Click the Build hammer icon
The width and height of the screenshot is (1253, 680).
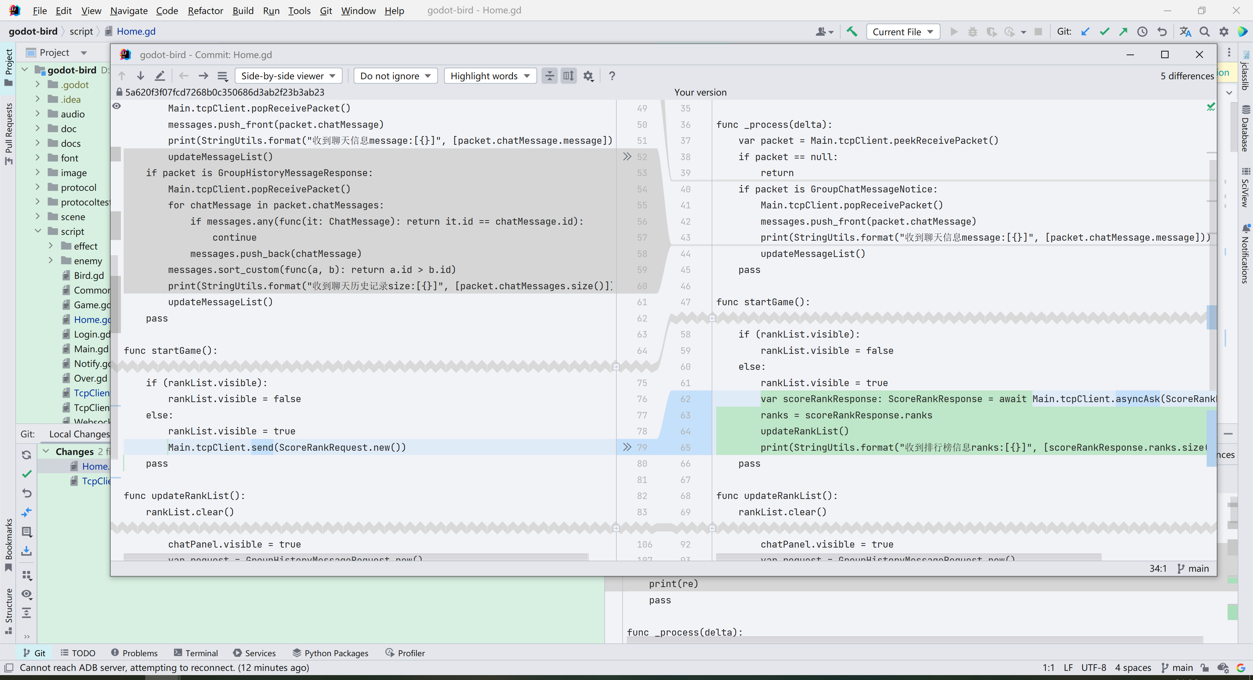click(x=852, y=32)
